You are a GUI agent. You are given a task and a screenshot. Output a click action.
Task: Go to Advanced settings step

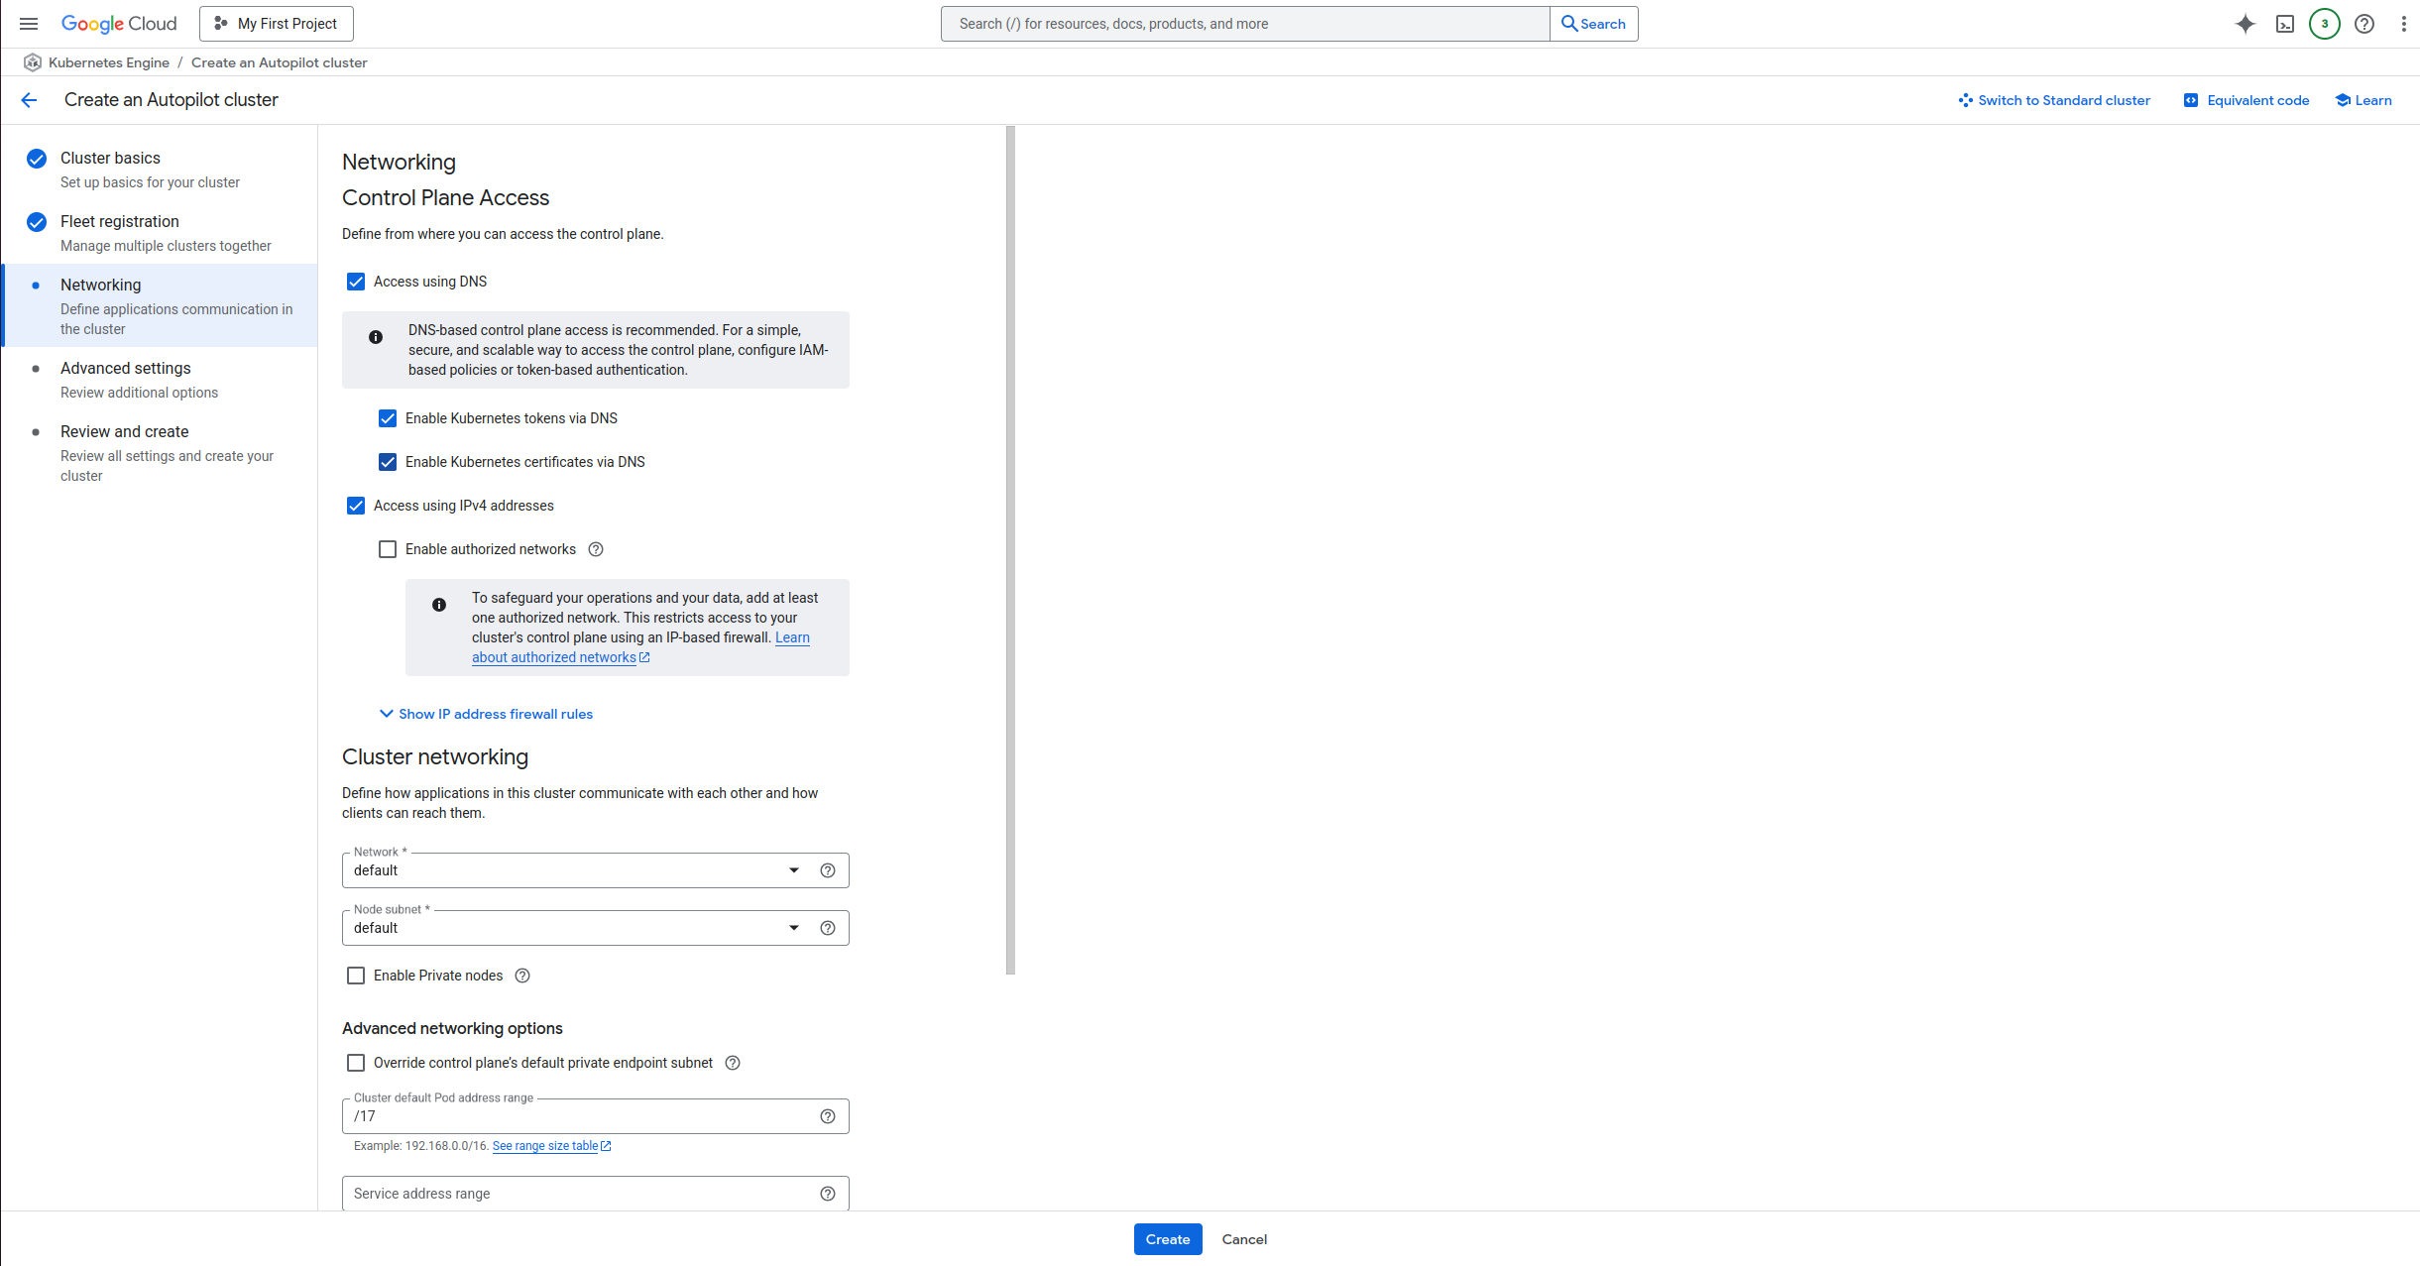[x=126, y=369]
